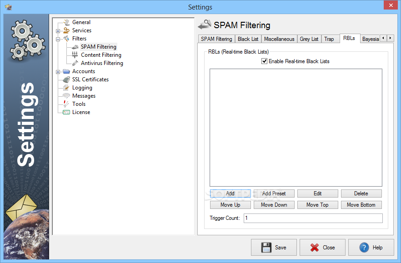
Task: Select Content Filtering in the tree
Action: [101, 55]
